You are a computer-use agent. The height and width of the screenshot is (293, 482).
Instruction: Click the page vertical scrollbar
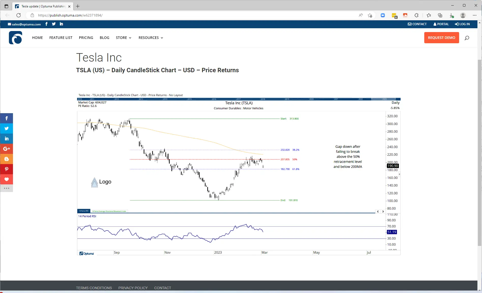(479, 153)
